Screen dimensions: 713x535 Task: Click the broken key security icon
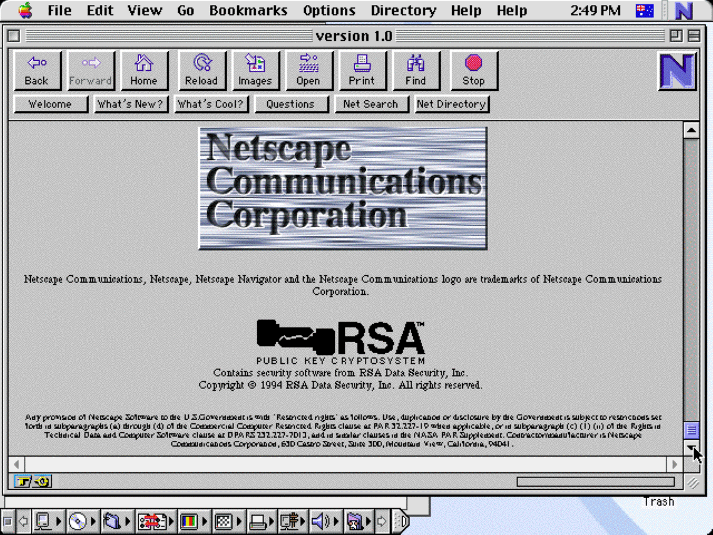[x=33, y=481]
